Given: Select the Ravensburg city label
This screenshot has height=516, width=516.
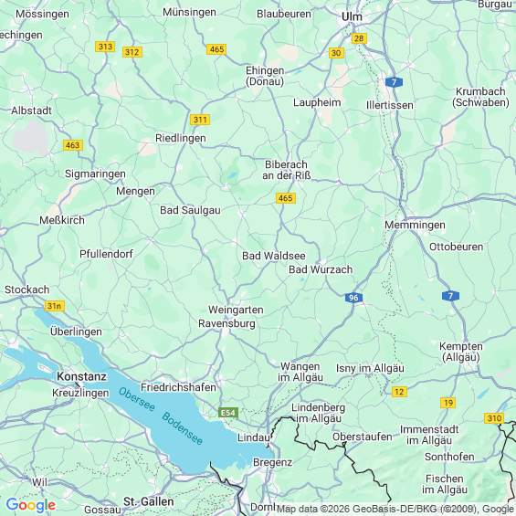Looking at the screenshot, I should (226, 323).
